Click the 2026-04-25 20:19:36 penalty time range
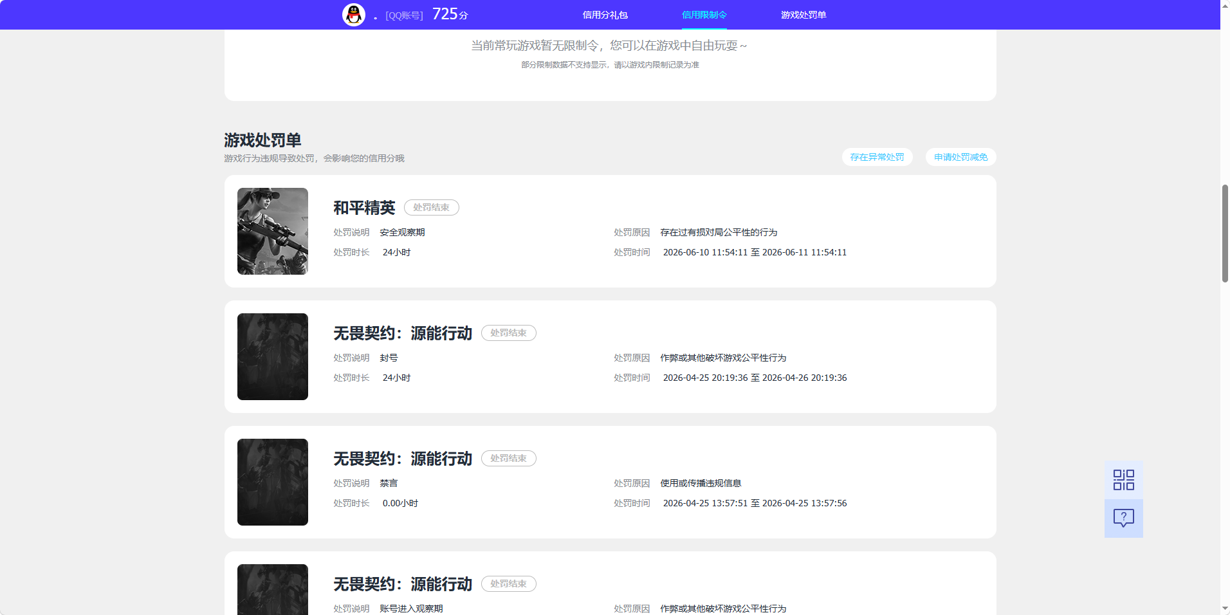 pos(755,378)
